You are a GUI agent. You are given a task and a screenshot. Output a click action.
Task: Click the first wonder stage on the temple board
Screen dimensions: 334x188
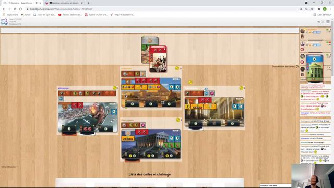point(132,156)
